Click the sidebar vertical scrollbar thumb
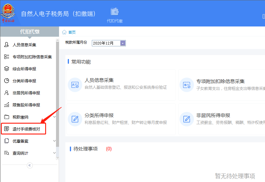Image resolution: width=265 pixels, height=182 pixels. (x=58, y=94)
